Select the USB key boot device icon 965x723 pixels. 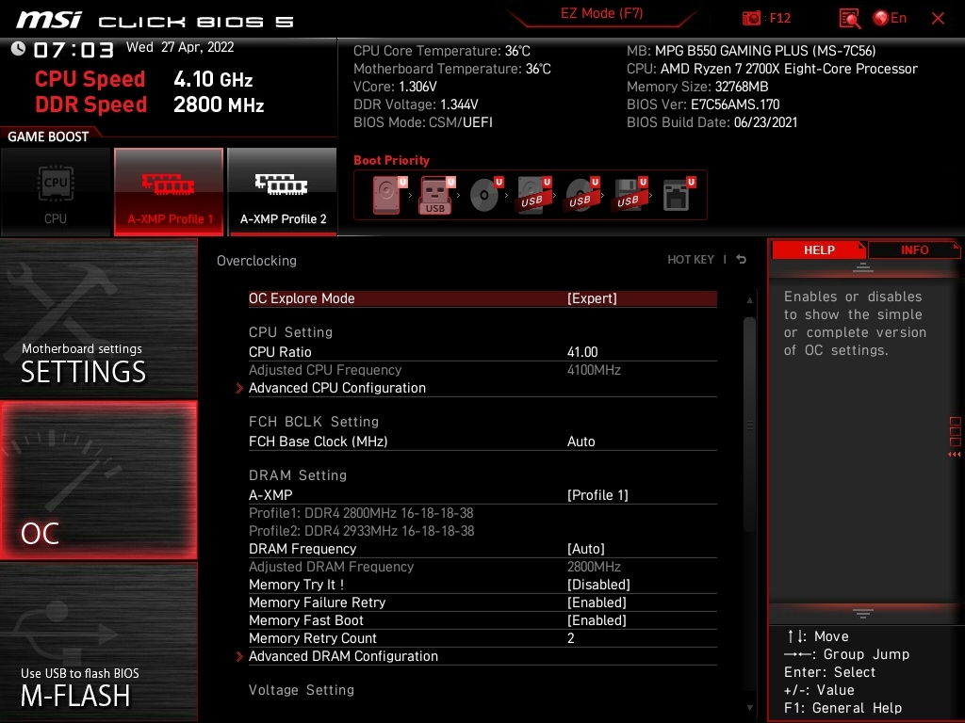tap(435, 196)
